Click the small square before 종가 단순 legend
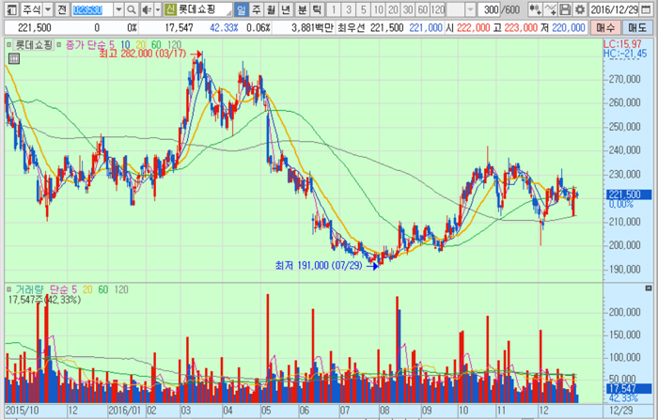The width and height of the screenshot is (658, 420). (58, 44)
